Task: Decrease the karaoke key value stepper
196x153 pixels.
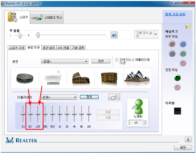Action: click(145, 124)
